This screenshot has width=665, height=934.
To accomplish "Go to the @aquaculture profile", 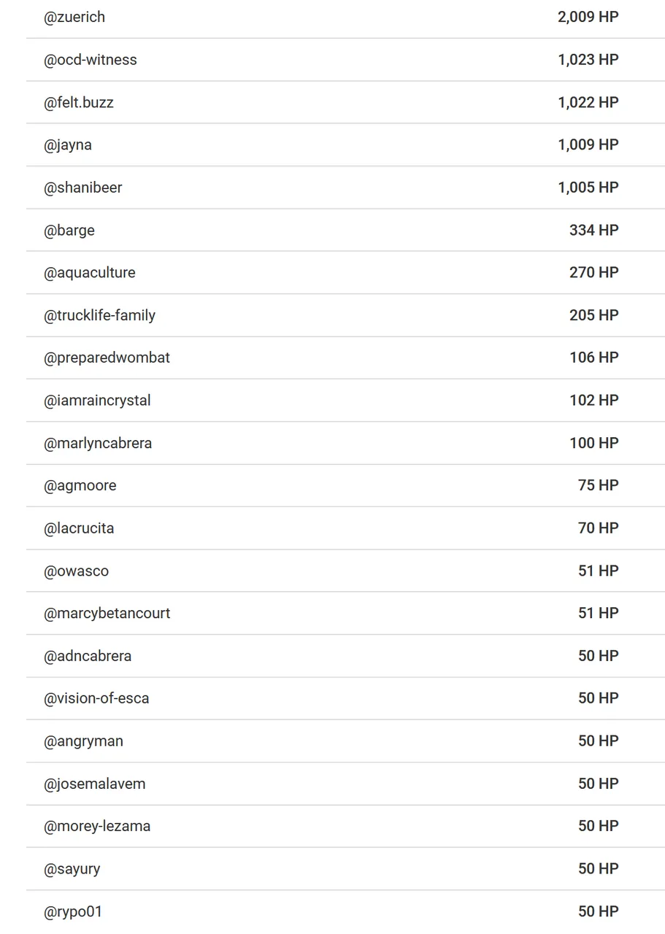I will [x=90, y=272].
